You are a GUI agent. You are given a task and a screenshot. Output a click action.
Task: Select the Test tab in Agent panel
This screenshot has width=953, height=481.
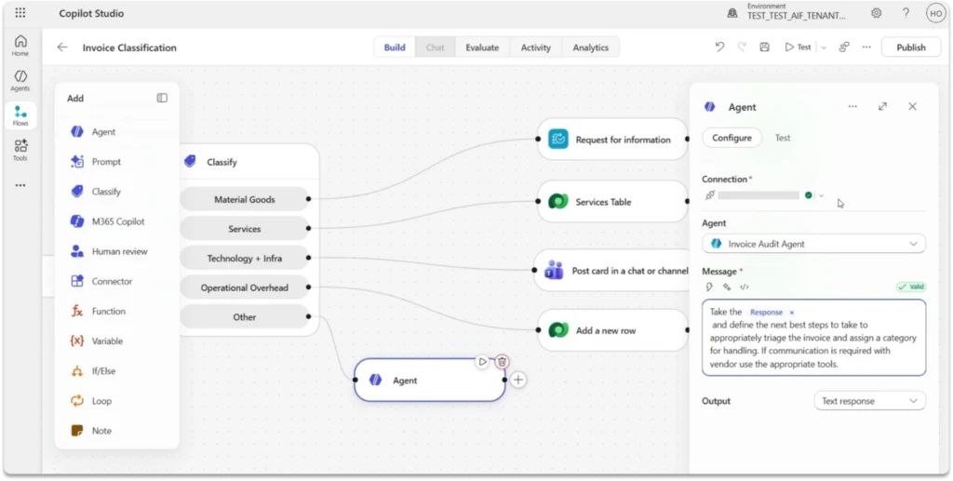pyautogui.click(x=783, y=138)
